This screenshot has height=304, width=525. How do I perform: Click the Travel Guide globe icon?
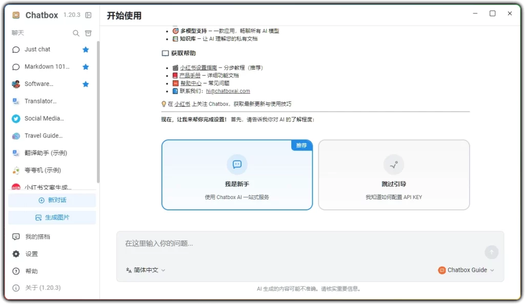point(16,136)
